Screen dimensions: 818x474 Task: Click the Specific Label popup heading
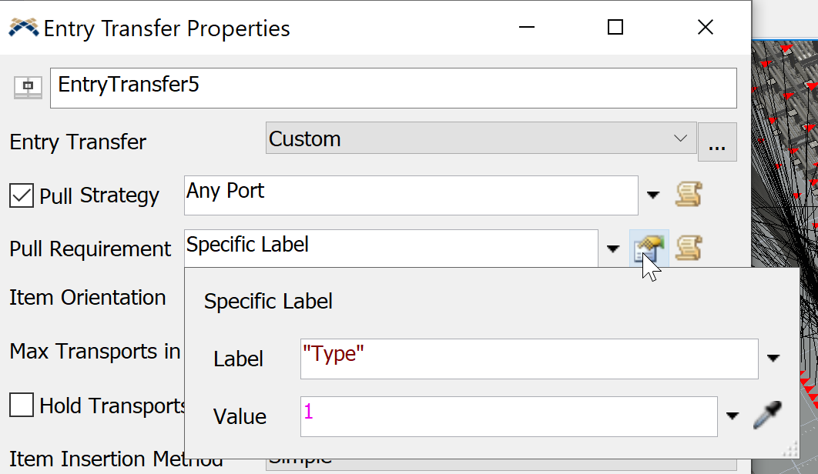pyautogui.click(x=268, y=302)
